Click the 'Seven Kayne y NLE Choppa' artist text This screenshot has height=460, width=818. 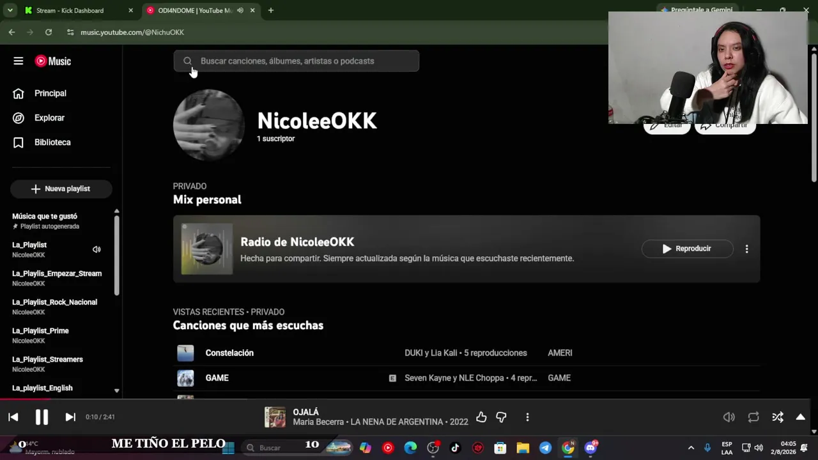[x=454, y=378]
